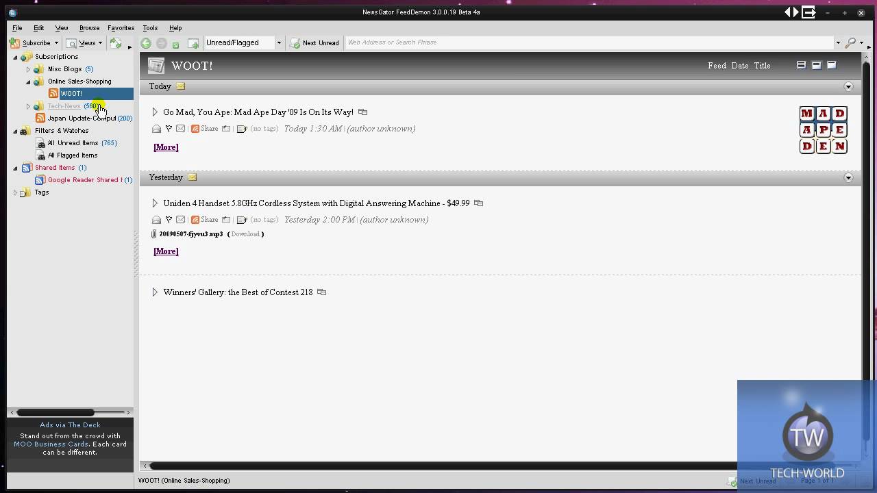Edit tags on Go Mad item
The height and width of the screenshot is (493, 877).
coord(241,129)
